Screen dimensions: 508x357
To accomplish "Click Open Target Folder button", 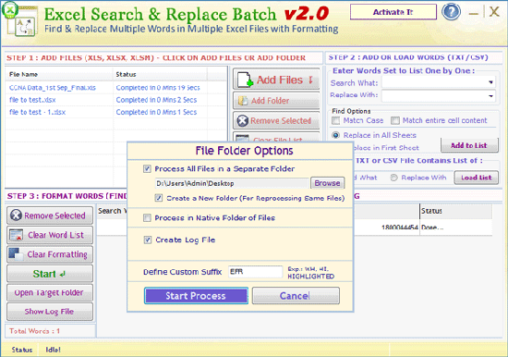I will pyautogui.click(x=50, y=292).
